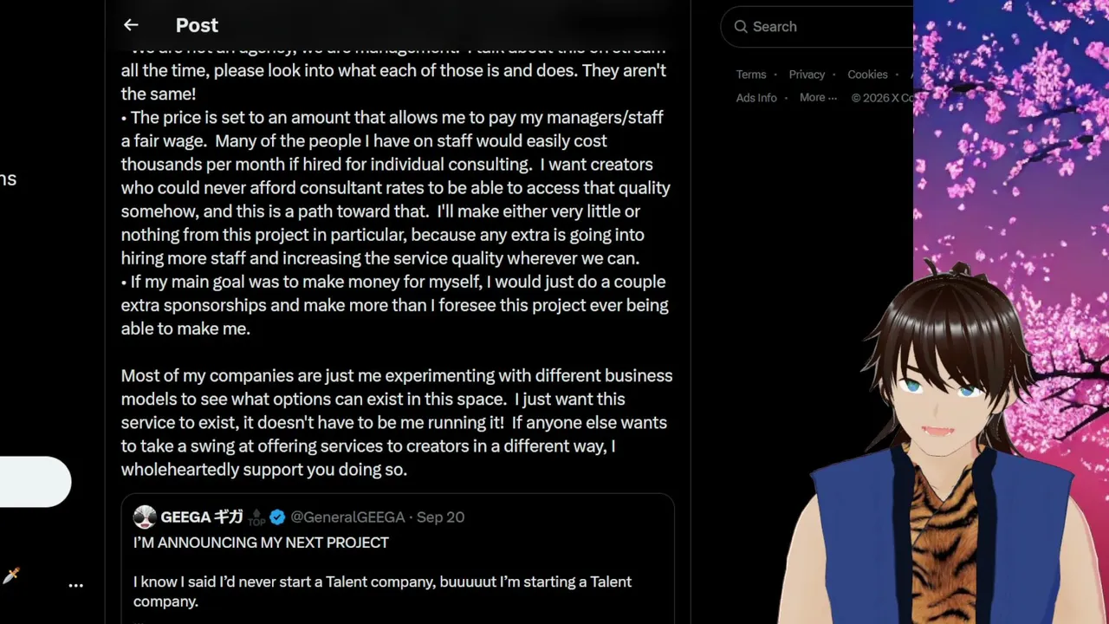Expand the More ··· footer menu

[x=818, y=98]
